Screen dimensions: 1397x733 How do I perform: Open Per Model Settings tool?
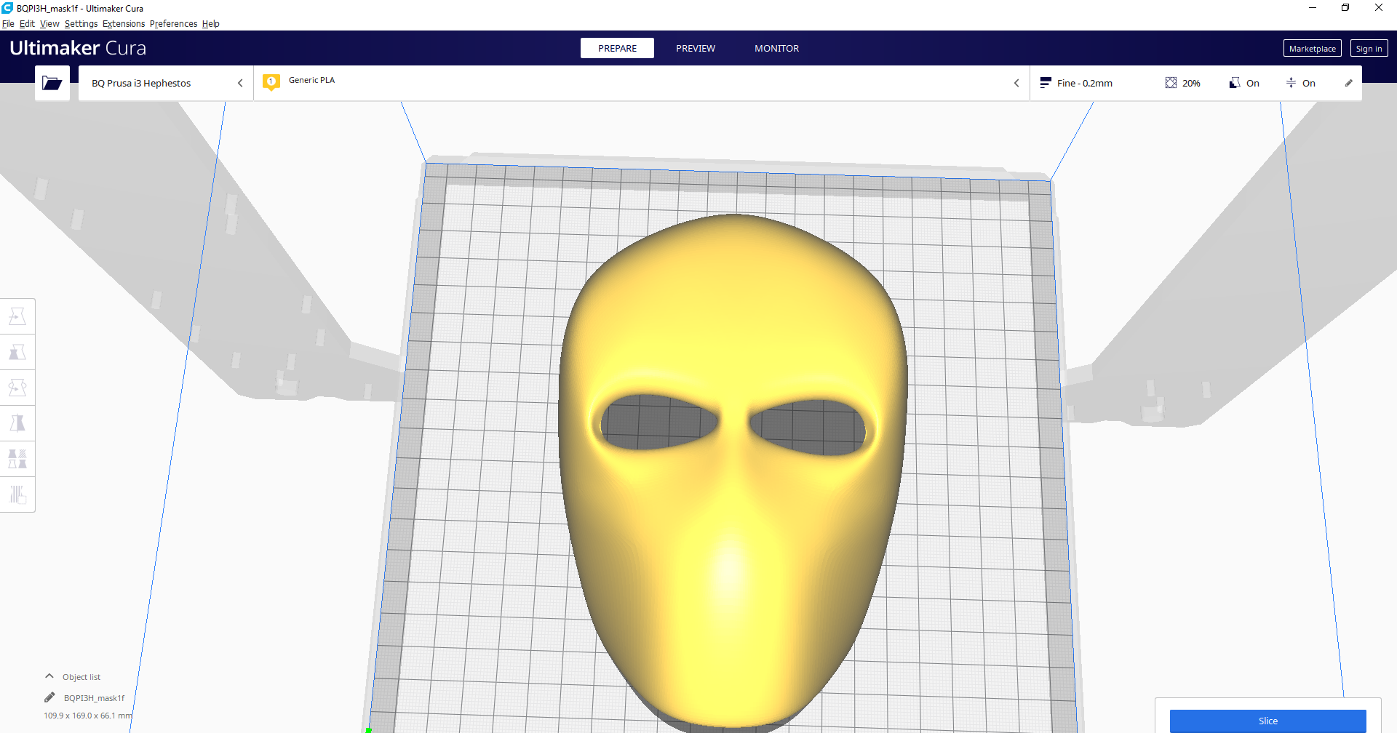click(x=17, y=458)
